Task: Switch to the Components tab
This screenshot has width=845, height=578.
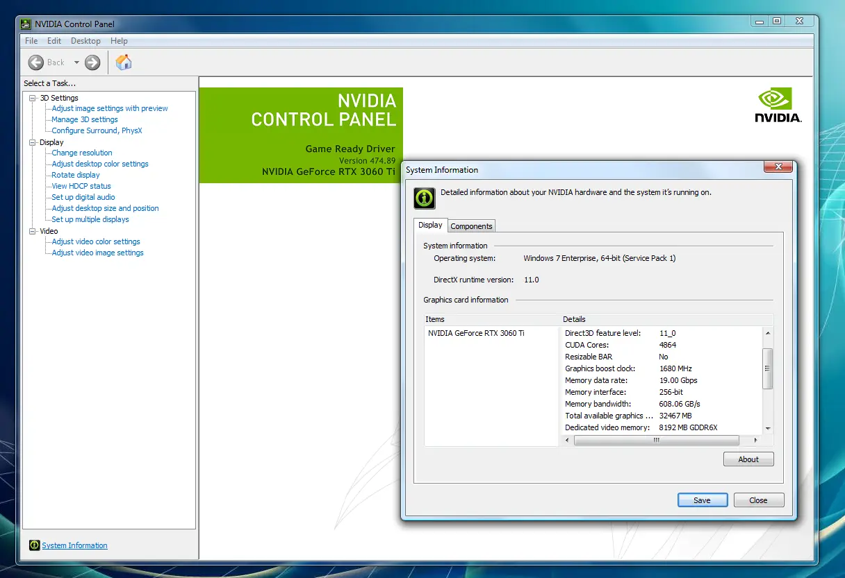Action: click(x=472, y=226)
